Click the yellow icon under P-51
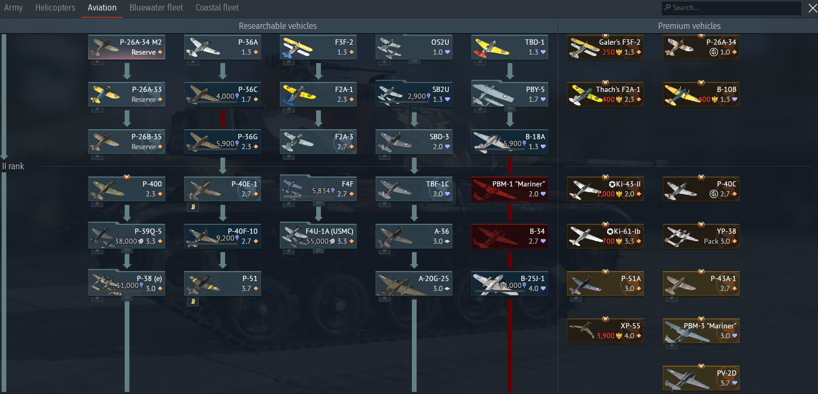This screenshot has height=394, width=818. [193, 302]
